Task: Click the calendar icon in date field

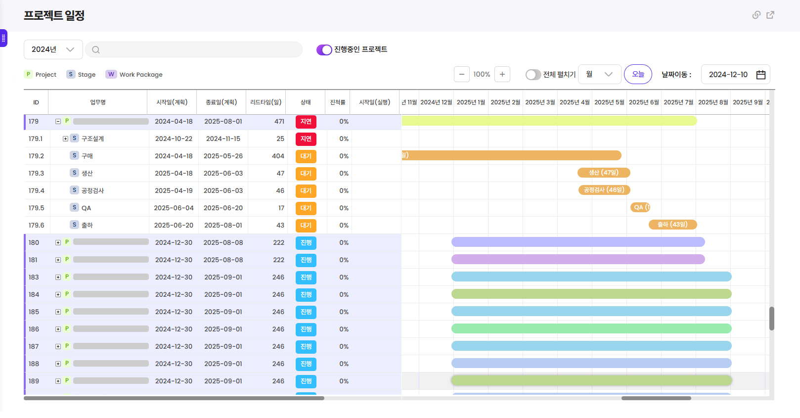Action: [761, 75]
